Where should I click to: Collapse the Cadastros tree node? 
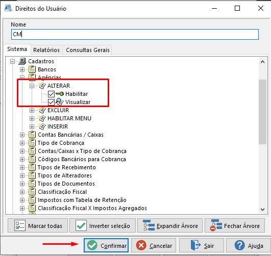coord(12,61)
